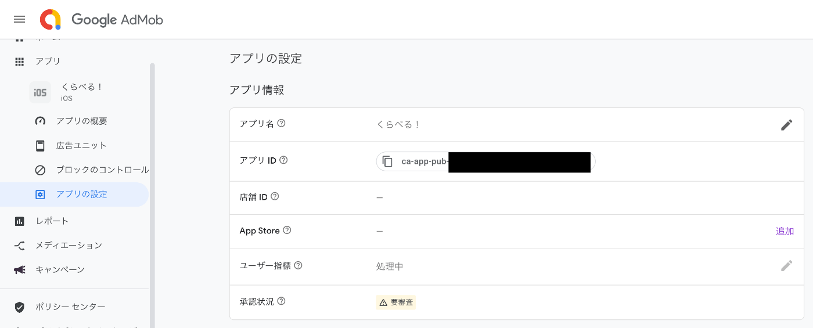Click the 追加 link for App Store

point(785,231)
